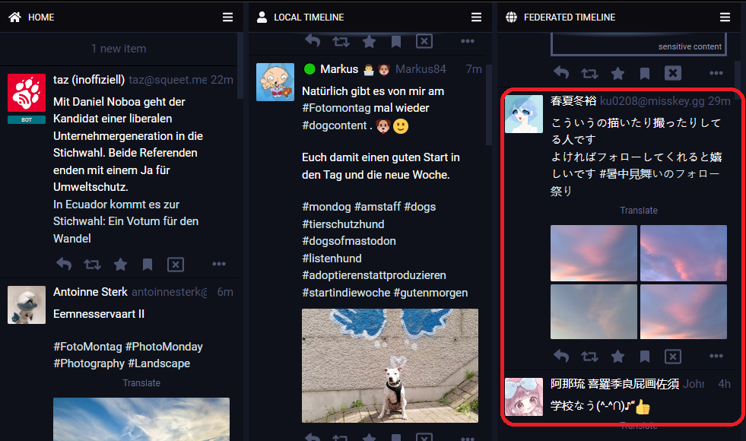
Task: Reply to the misskey.gg sky photos post
Action: (x=561, y=356)
